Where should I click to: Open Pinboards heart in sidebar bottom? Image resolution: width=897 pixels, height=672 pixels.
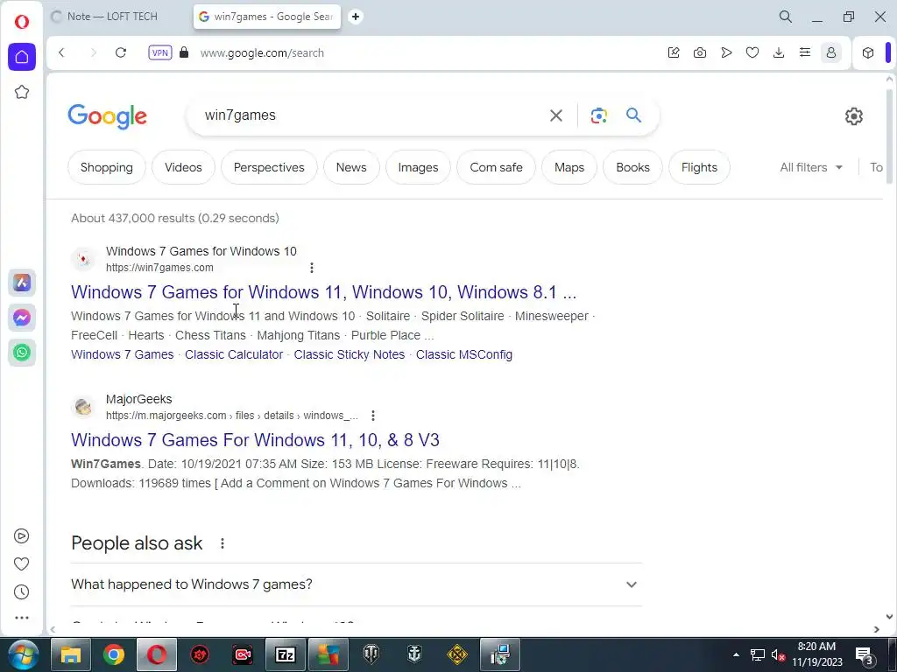pos(21,564)
